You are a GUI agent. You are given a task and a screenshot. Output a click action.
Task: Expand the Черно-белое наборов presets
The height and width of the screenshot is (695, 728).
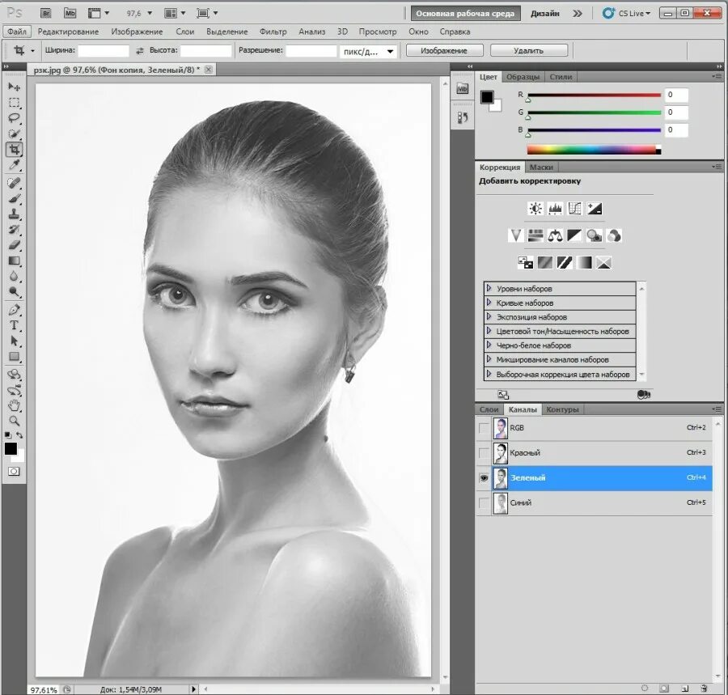489,345
